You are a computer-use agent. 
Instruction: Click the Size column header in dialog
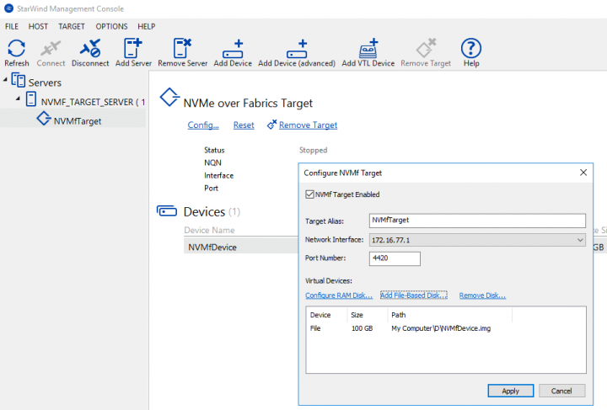pos(357,315)
